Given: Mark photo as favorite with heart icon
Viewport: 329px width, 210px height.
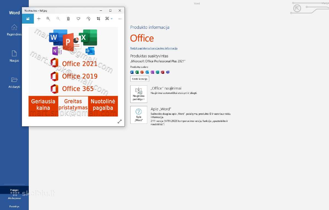Looking at the screenshot, I should (78, 19).
